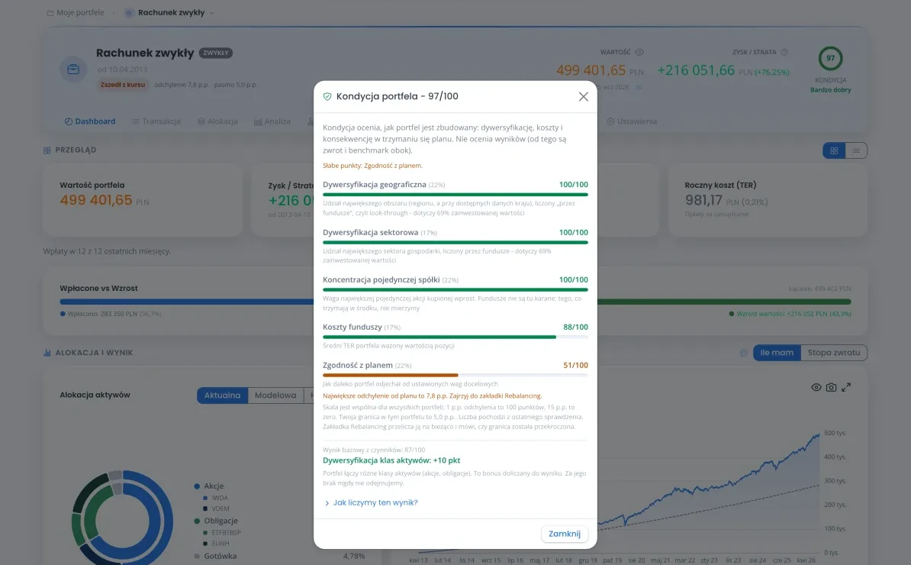Viewport: 911px width, 565px height.
Task: Click the shield icon in the dialog title
Action: coord(327,96)
